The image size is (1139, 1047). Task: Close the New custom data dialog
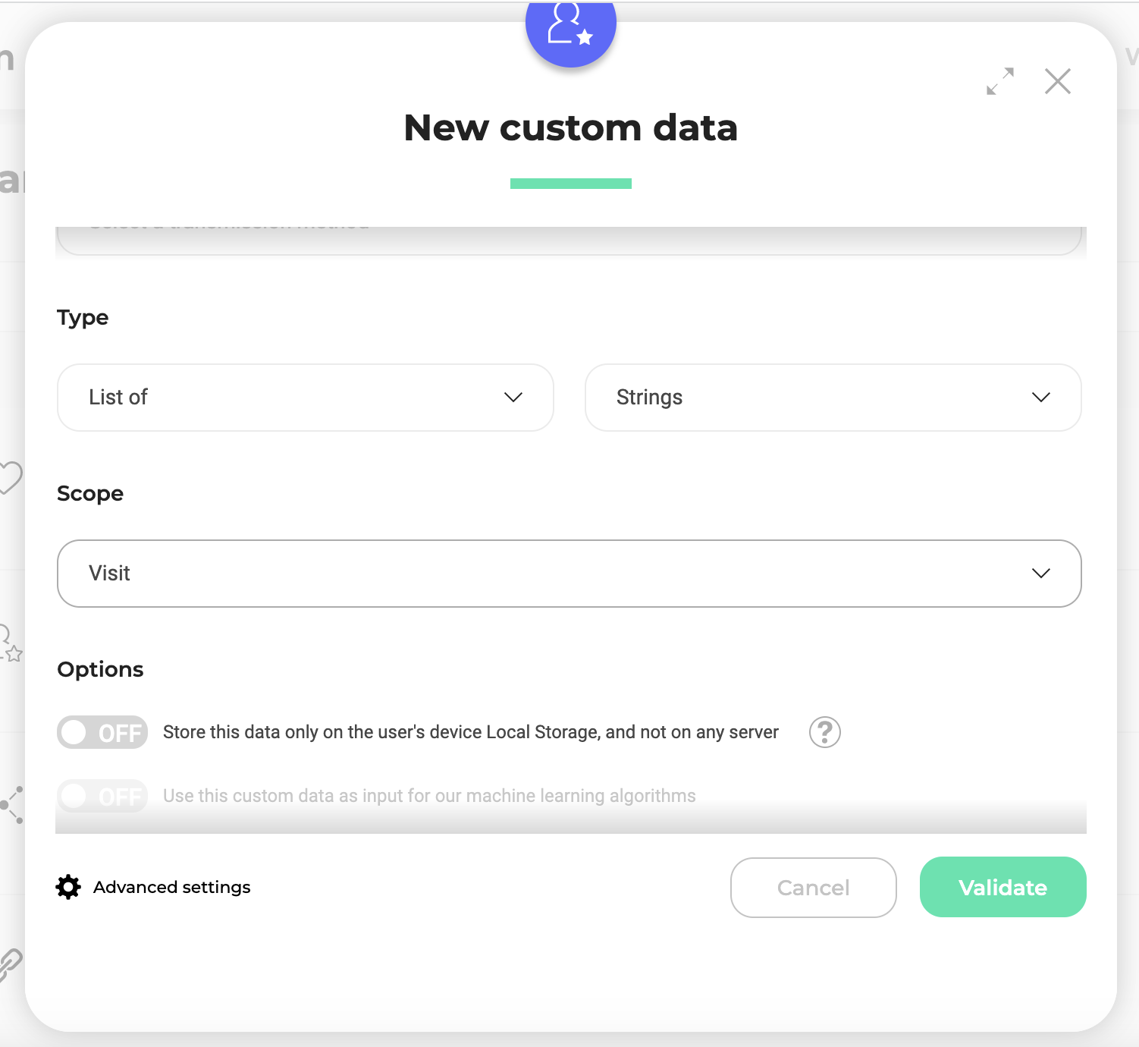pos(1057,81)
